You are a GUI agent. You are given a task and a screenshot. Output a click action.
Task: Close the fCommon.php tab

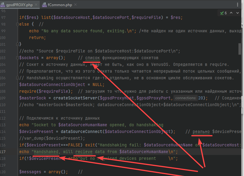coord(75,5)
